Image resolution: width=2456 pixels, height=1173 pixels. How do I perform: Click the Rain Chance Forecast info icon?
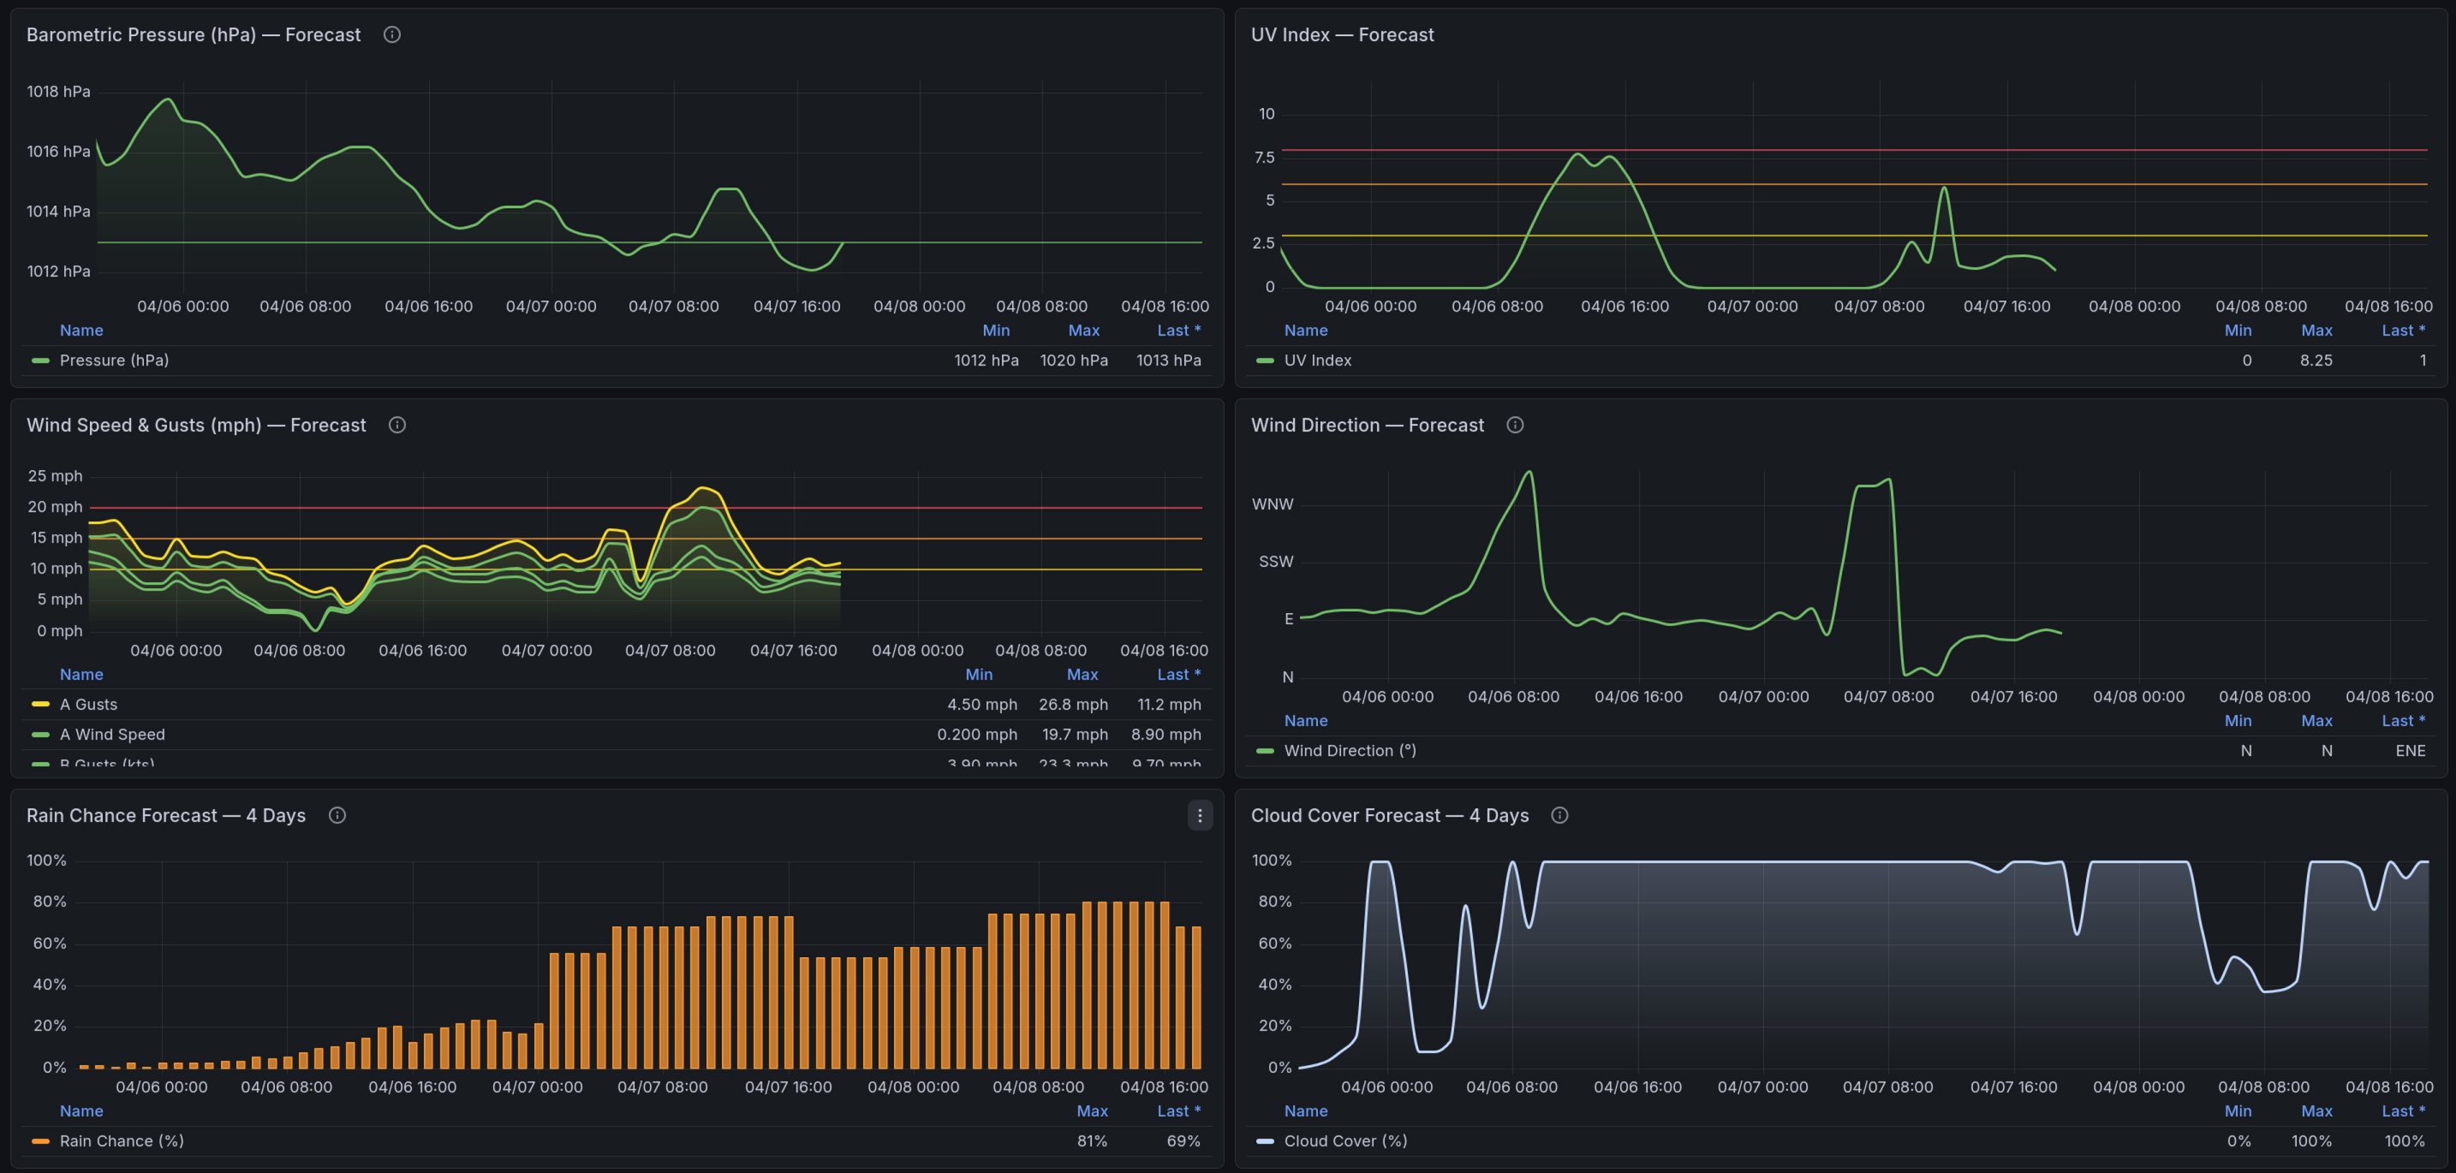[337, 816]
